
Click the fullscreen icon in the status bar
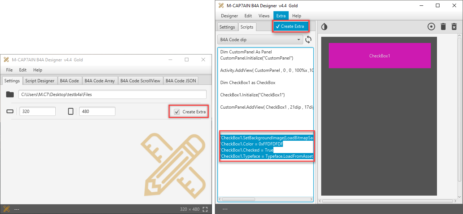[x=205, y=209]
